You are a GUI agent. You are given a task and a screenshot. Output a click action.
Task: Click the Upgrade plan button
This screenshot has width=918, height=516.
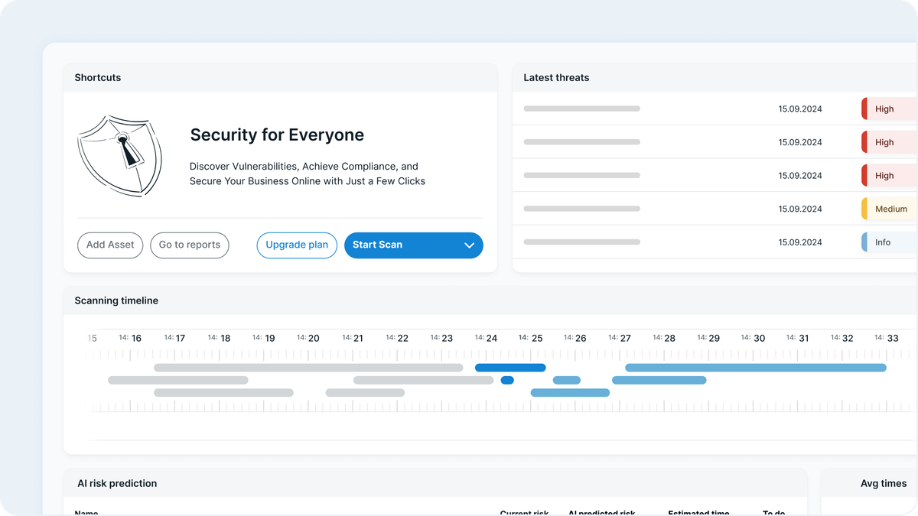point(297,245)
